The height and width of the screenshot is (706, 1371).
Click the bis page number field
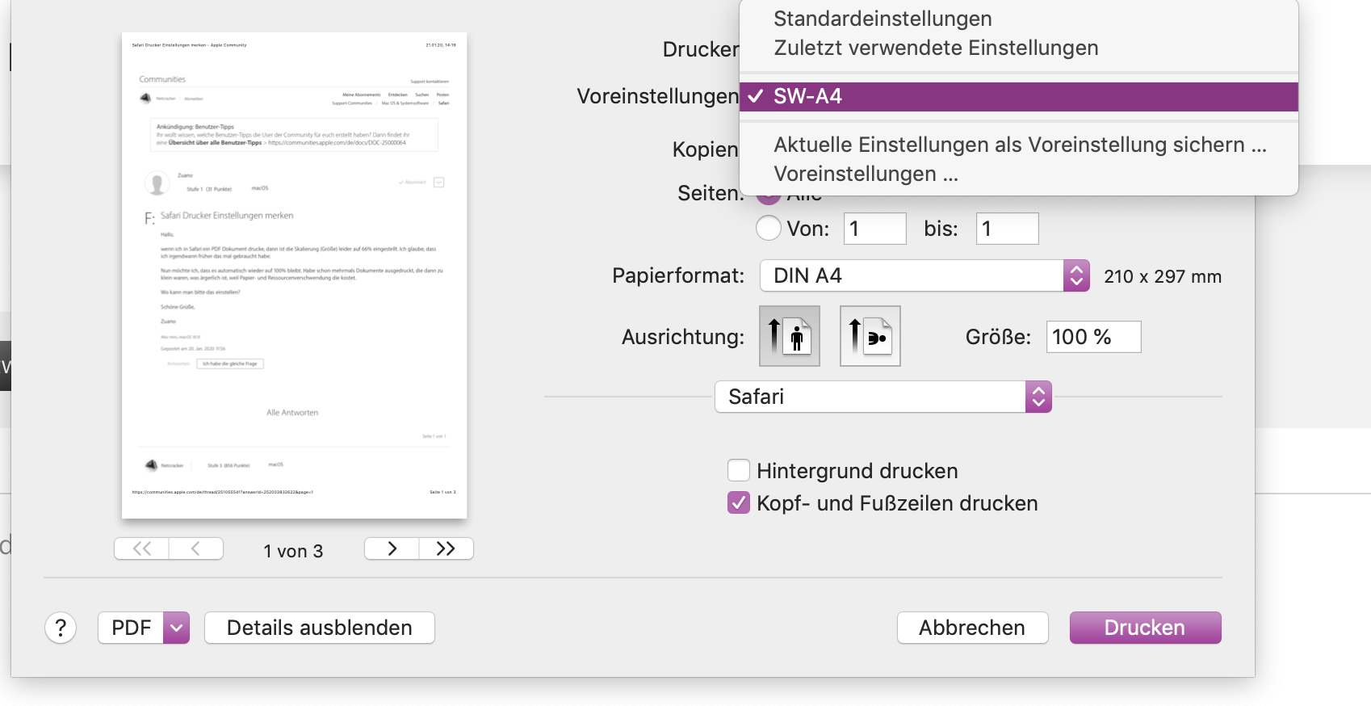coord(1007,229)
